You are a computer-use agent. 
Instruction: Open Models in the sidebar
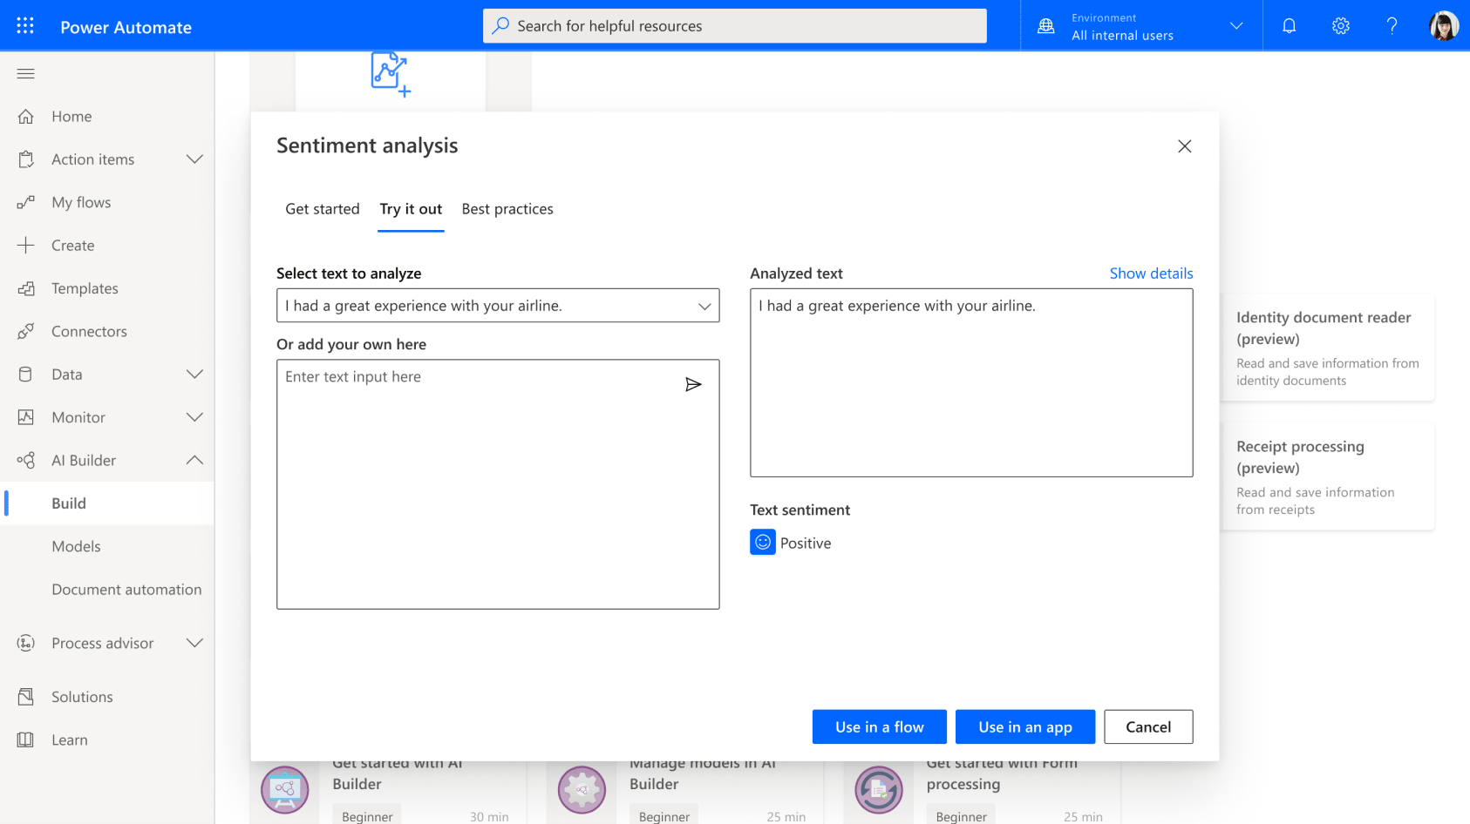(x=76, y=546)
